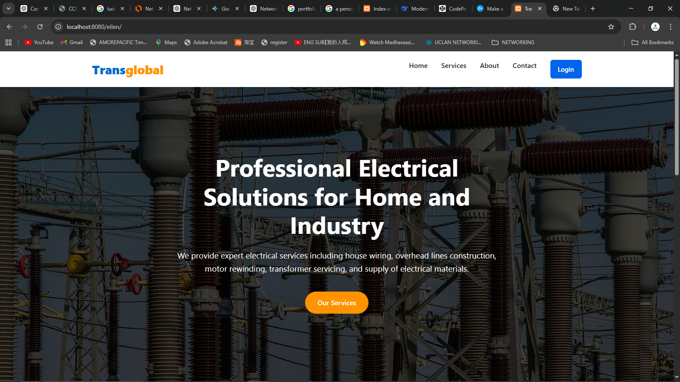Open the Adobe Acrobat bookmark
The width and height of the screenshot is (680, 382).
point(206,42)
